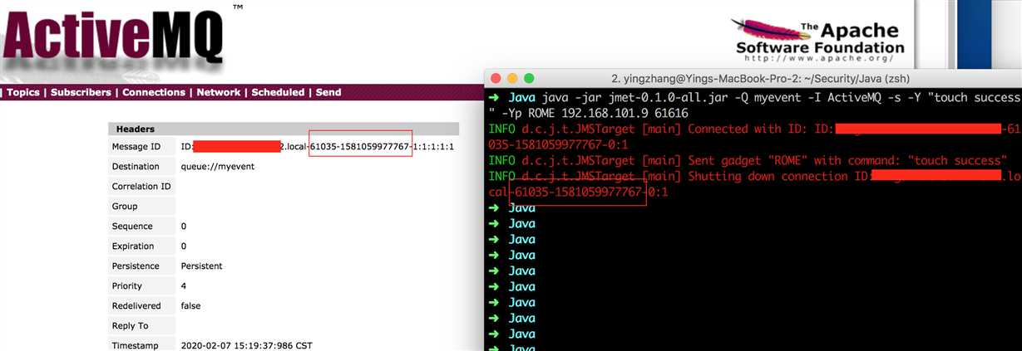
Task: Click the red close button of terminal window
Action: (496, 78)
